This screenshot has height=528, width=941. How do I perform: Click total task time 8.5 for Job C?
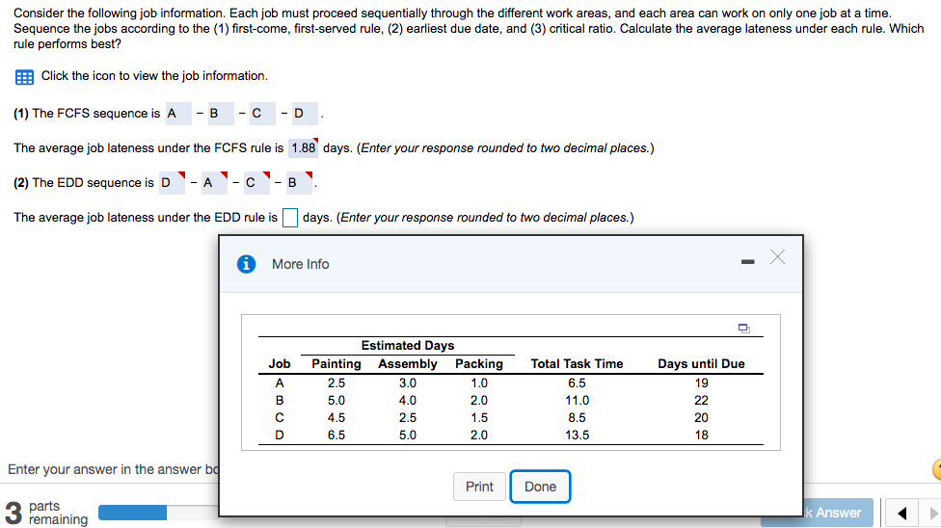coord(577,417)
